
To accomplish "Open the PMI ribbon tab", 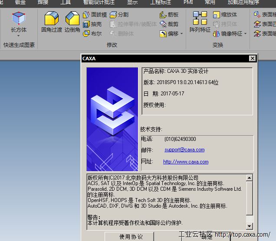I will (188, 2).
